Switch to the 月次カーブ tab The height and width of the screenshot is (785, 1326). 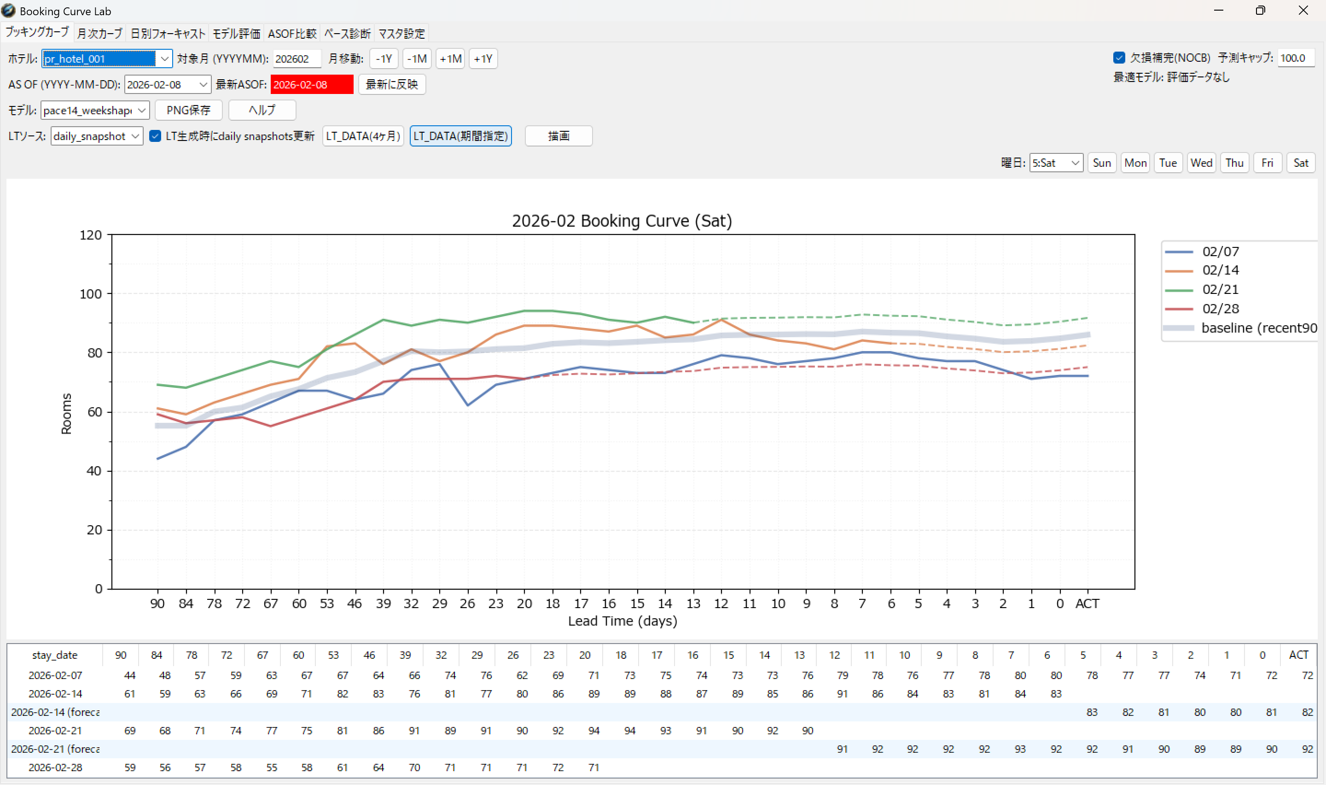point(99,33)
